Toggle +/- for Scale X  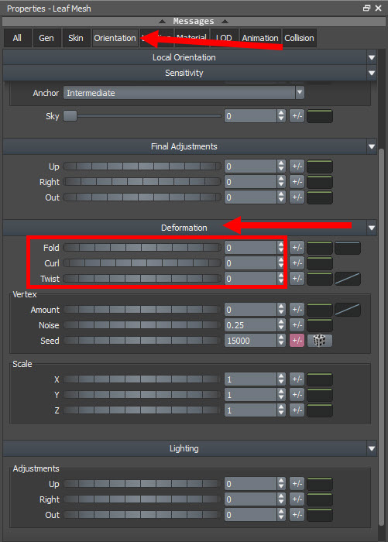tap(297, 379)
